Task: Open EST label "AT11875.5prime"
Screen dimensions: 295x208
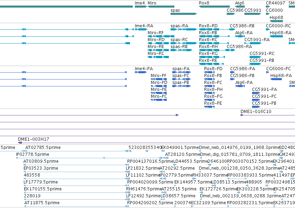Action: click(x=42, y=203)
